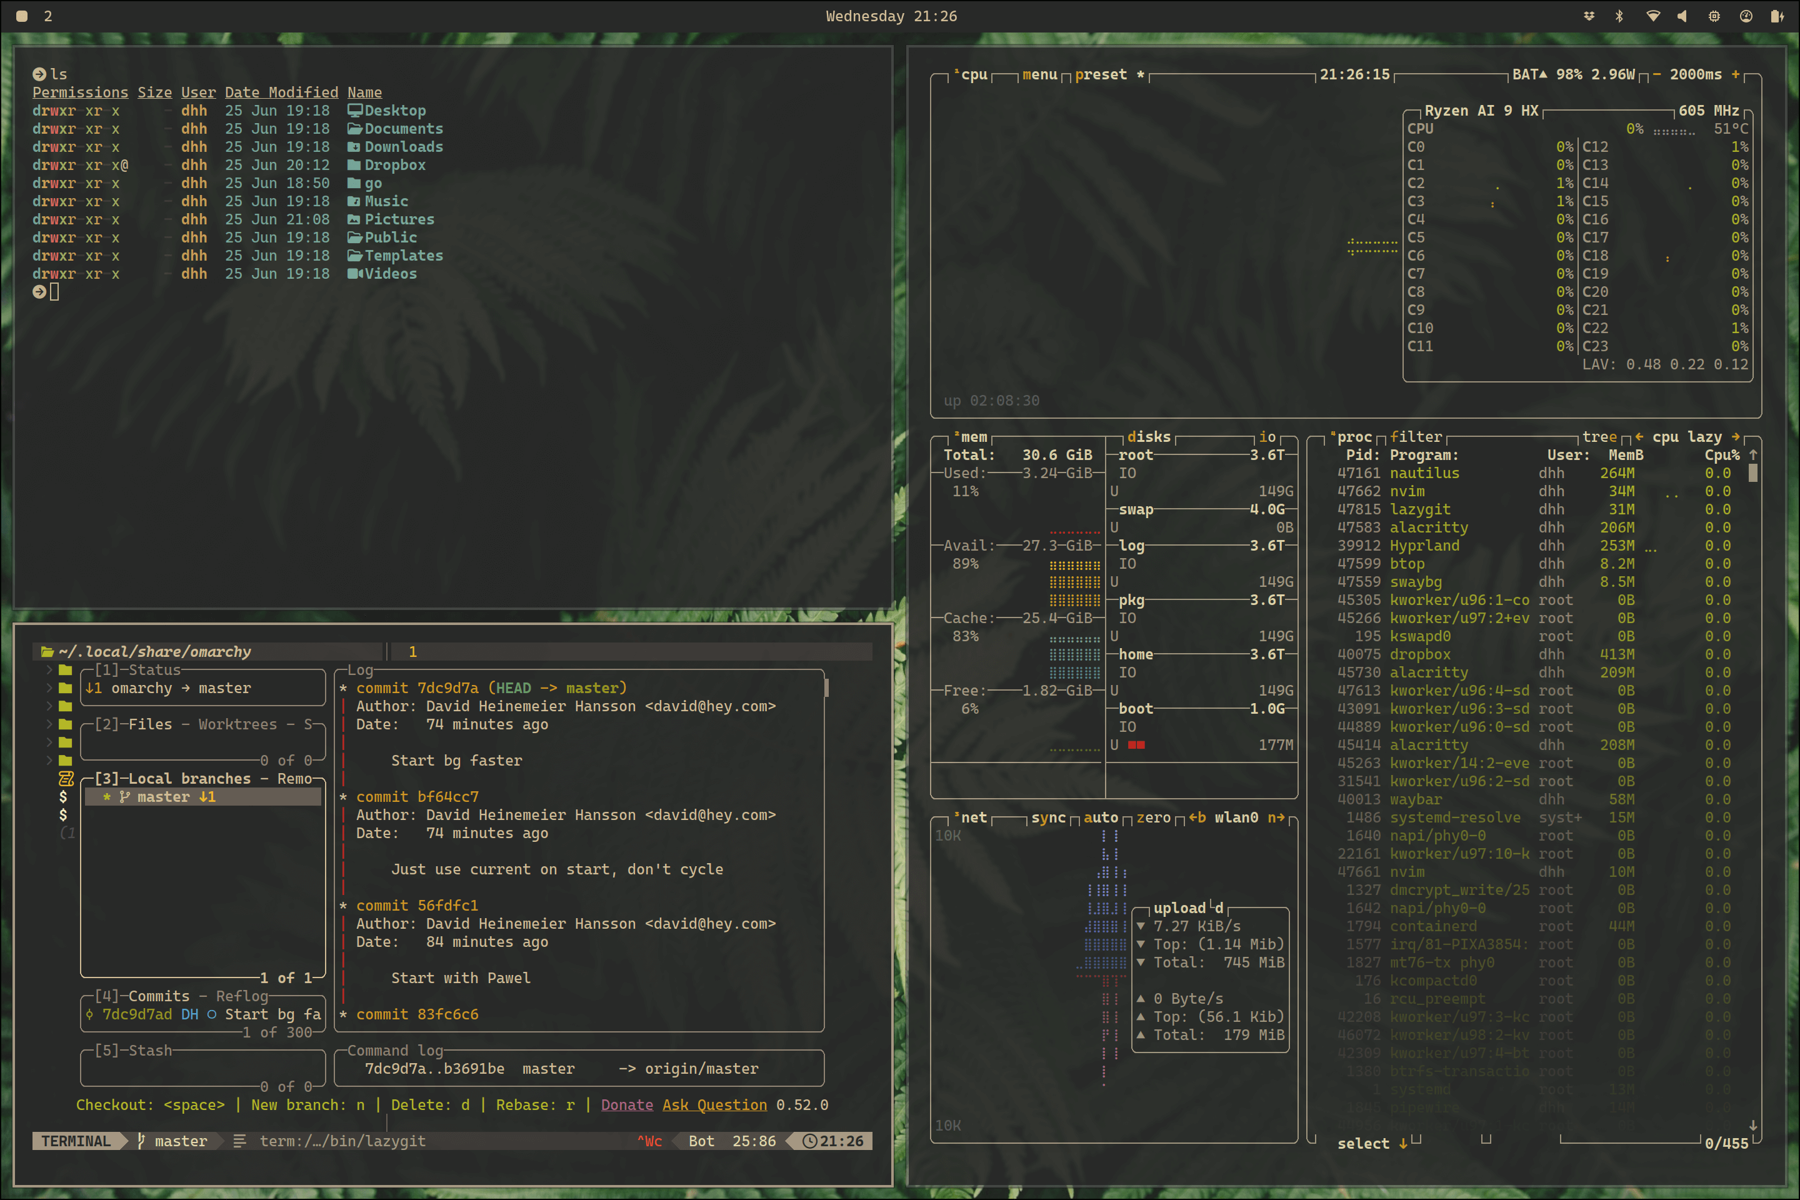Toggle auto scaling in the btop net panel
This screenshot has height=1200, width=1800.
pyautogui.click(x=1101, y=817)
